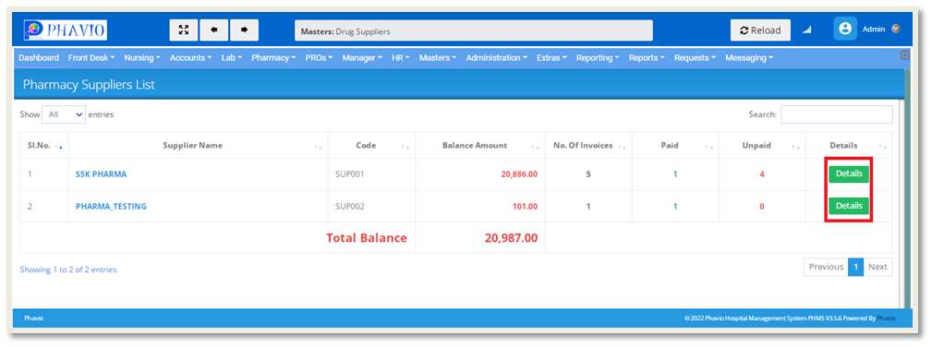This screenshot has width=932, height=347.
Task: Click the collapse icon at menu bar right
Action: [905, 54]
